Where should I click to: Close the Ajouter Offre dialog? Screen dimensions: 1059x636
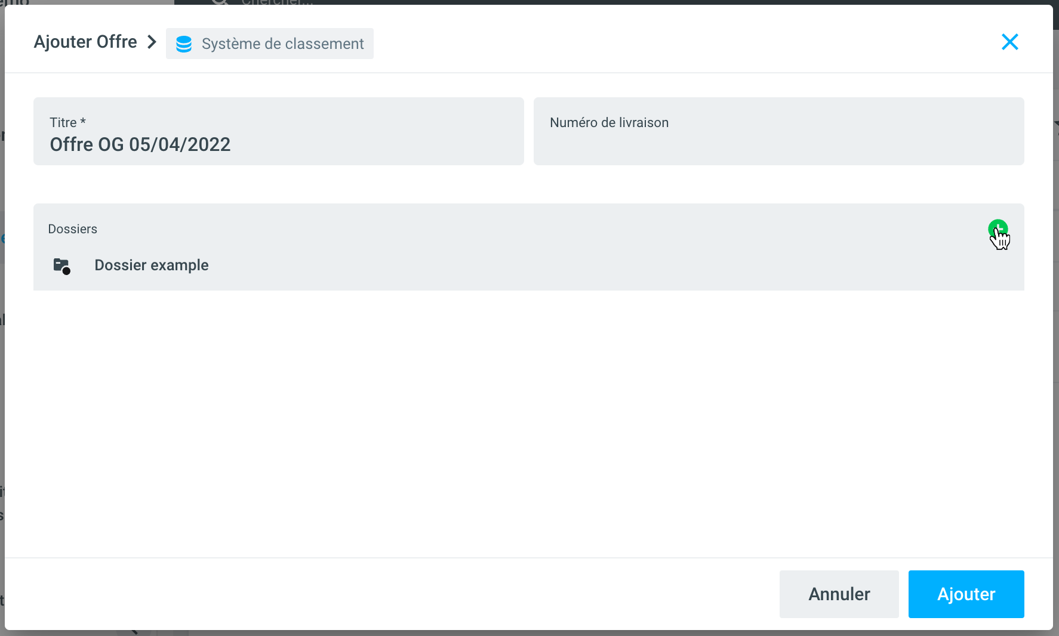pos(1009,42)
